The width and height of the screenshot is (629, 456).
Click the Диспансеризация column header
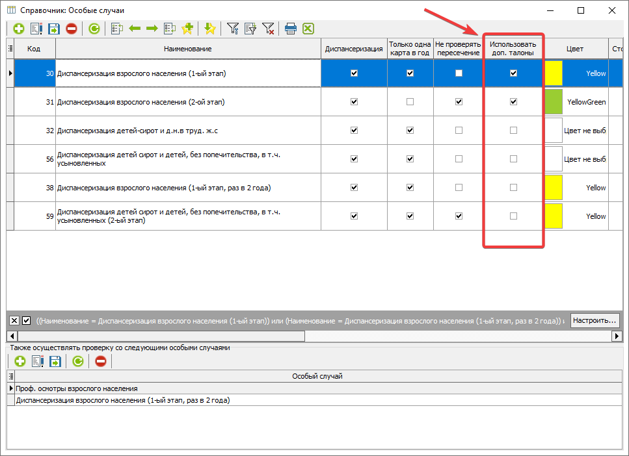354,49
